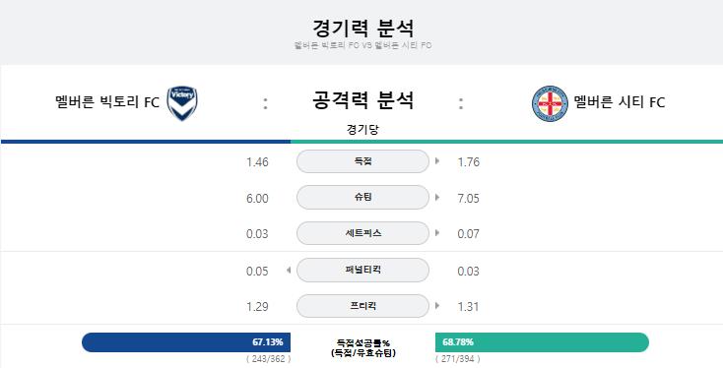Click the 경기당 label under heading
The width and height of the screenshot is (723, 368).
[x=362, y=130]
